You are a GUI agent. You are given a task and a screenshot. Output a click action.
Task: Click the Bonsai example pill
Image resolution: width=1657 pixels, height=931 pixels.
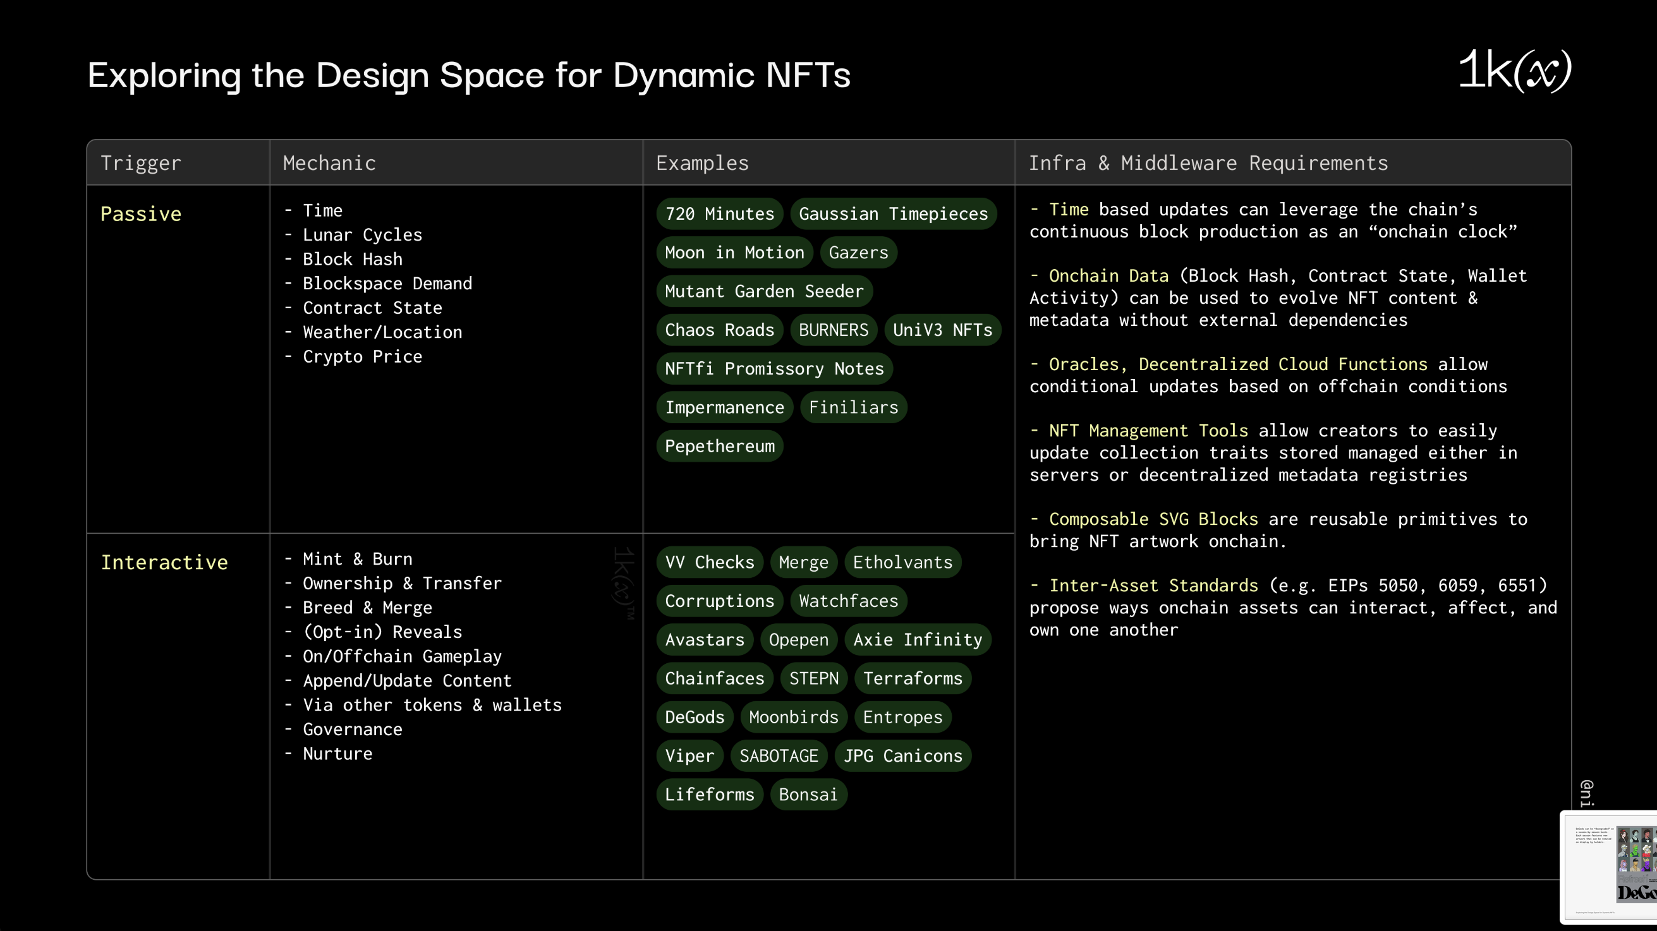pos(808,795)
